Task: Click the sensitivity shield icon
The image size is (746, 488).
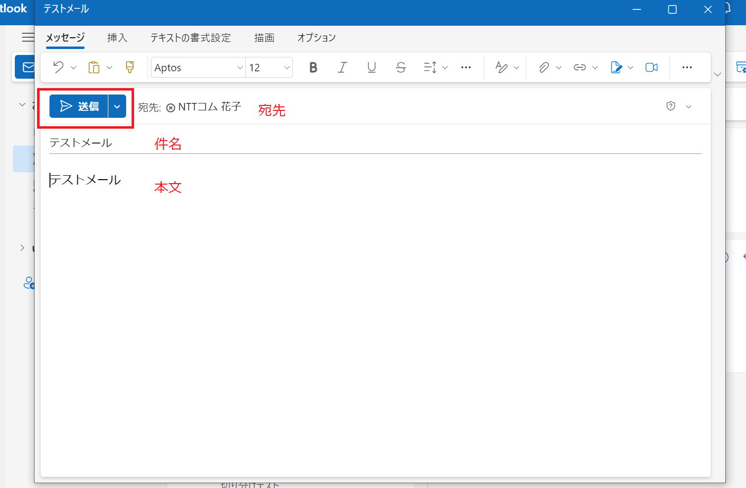Action: tap(671, 106)
